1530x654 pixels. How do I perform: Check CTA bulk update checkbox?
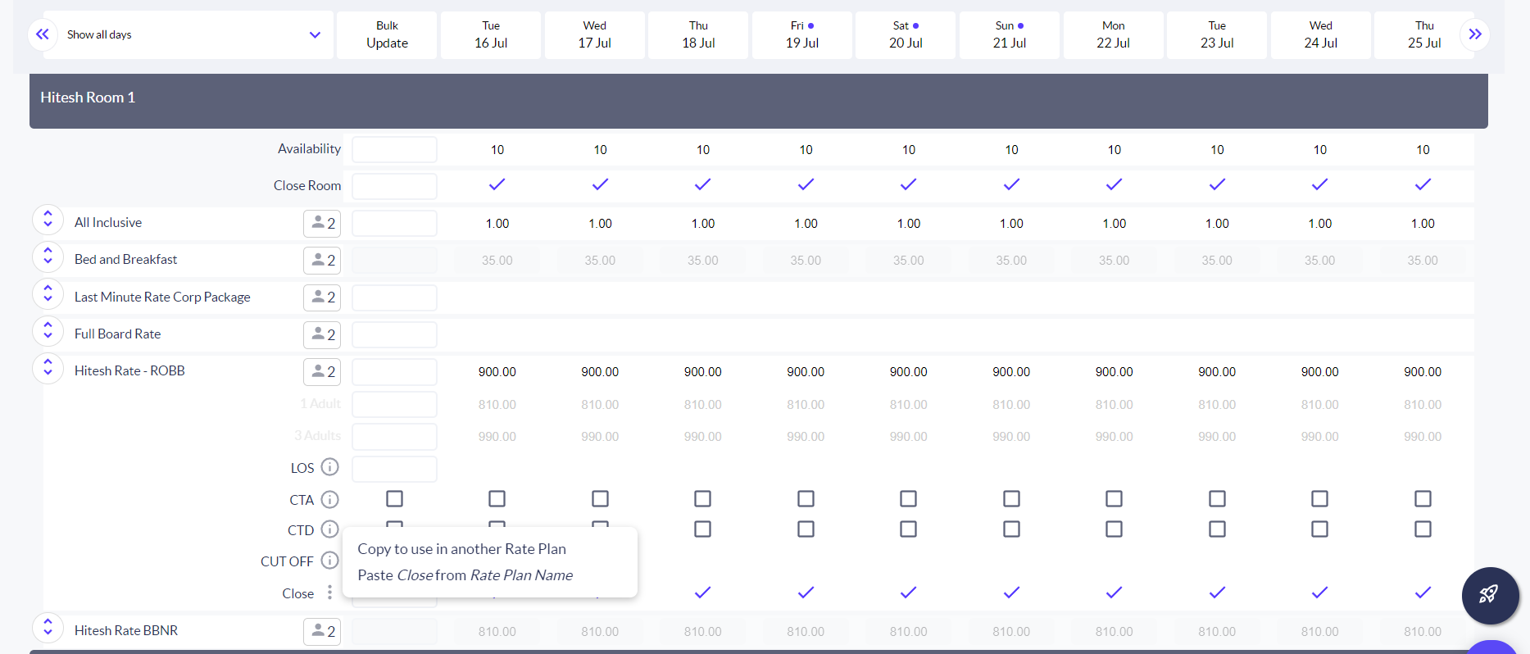[x=394, y=498]
